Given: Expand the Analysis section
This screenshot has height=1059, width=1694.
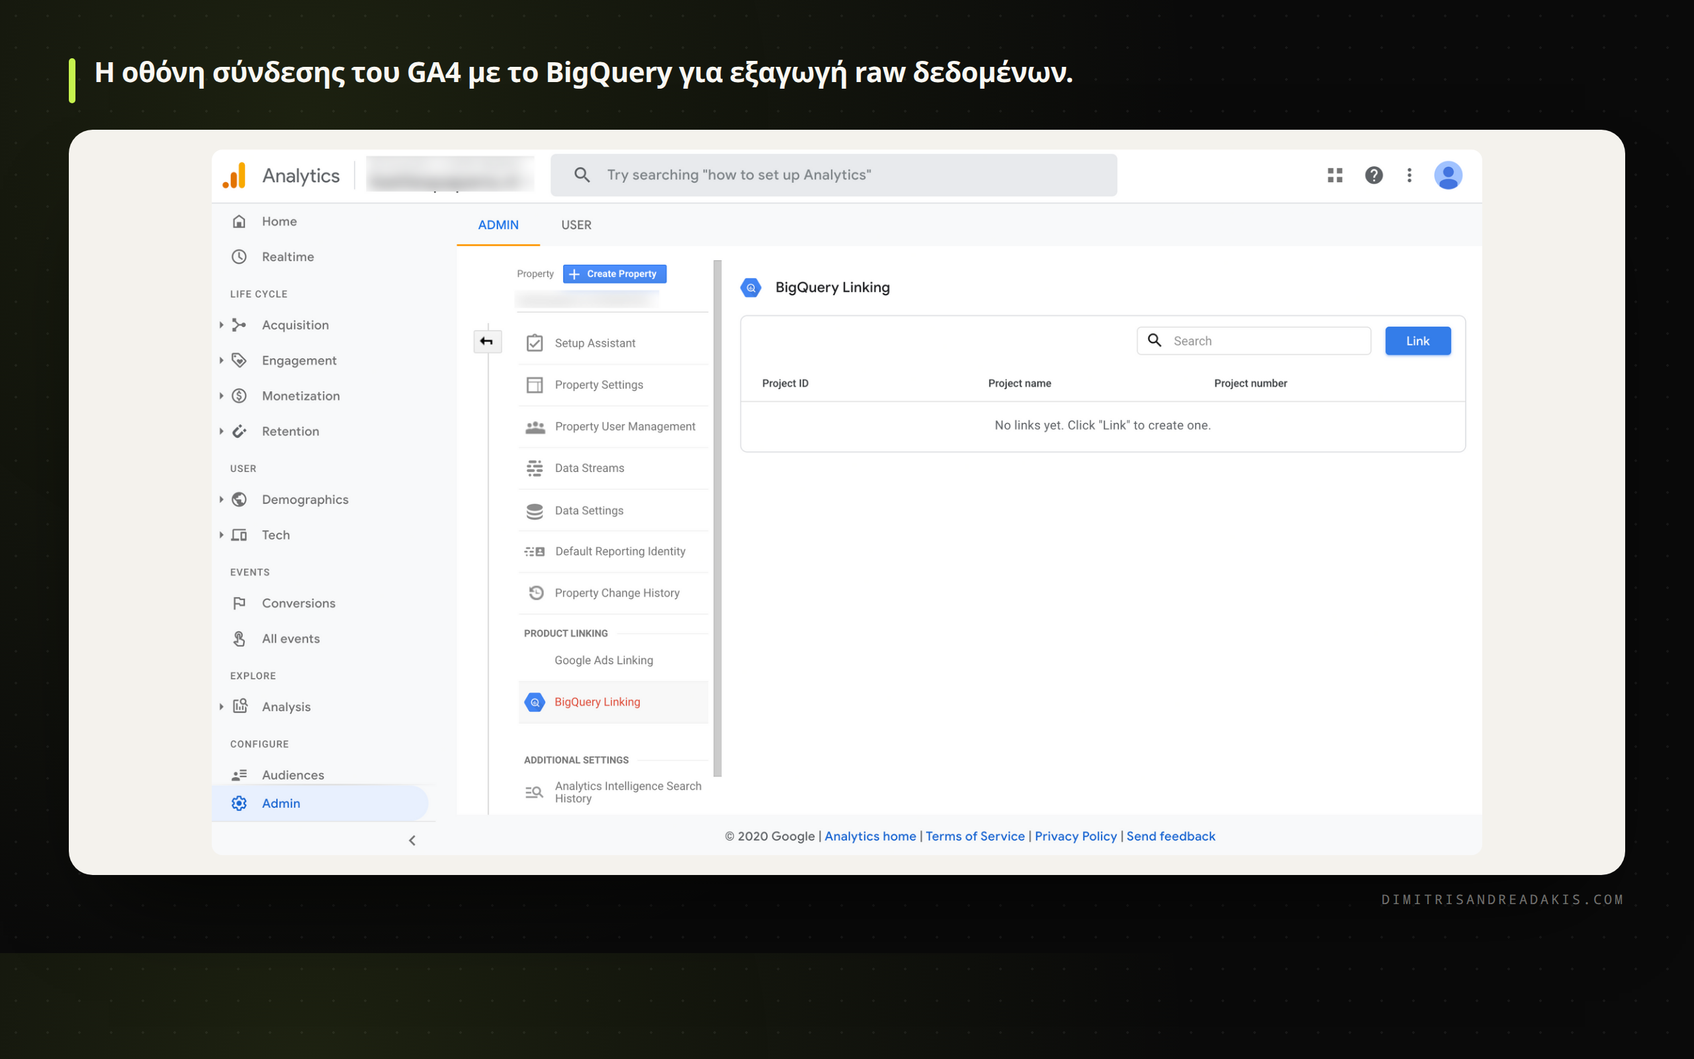Looking at the screenshot, I should coord(221,707).
